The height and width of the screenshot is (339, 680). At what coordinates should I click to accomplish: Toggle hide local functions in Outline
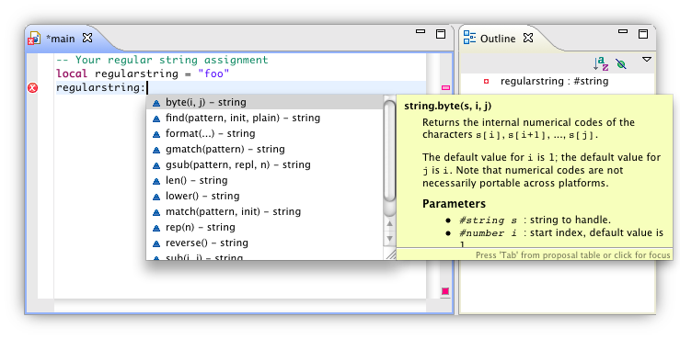click(x=621, y=64)
